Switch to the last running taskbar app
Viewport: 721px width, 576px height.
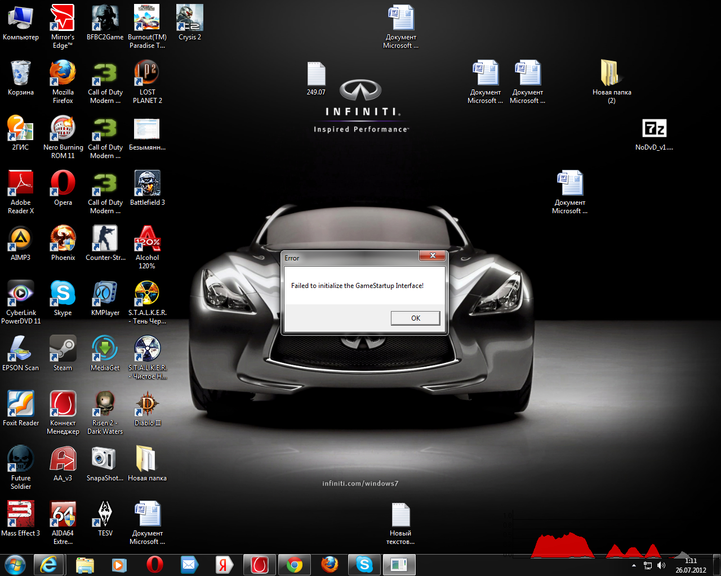point(399,564)
